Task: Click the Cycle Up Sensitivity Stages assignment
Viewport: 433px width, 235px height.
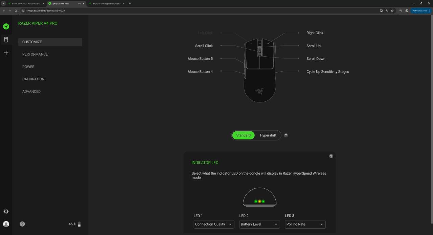Action: pyautogui.click(x=328, y=72)
